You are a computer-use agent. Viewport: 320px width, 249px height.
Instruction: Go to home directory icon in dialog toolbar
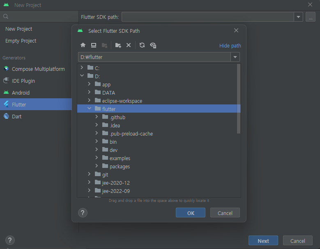[83, 45]
